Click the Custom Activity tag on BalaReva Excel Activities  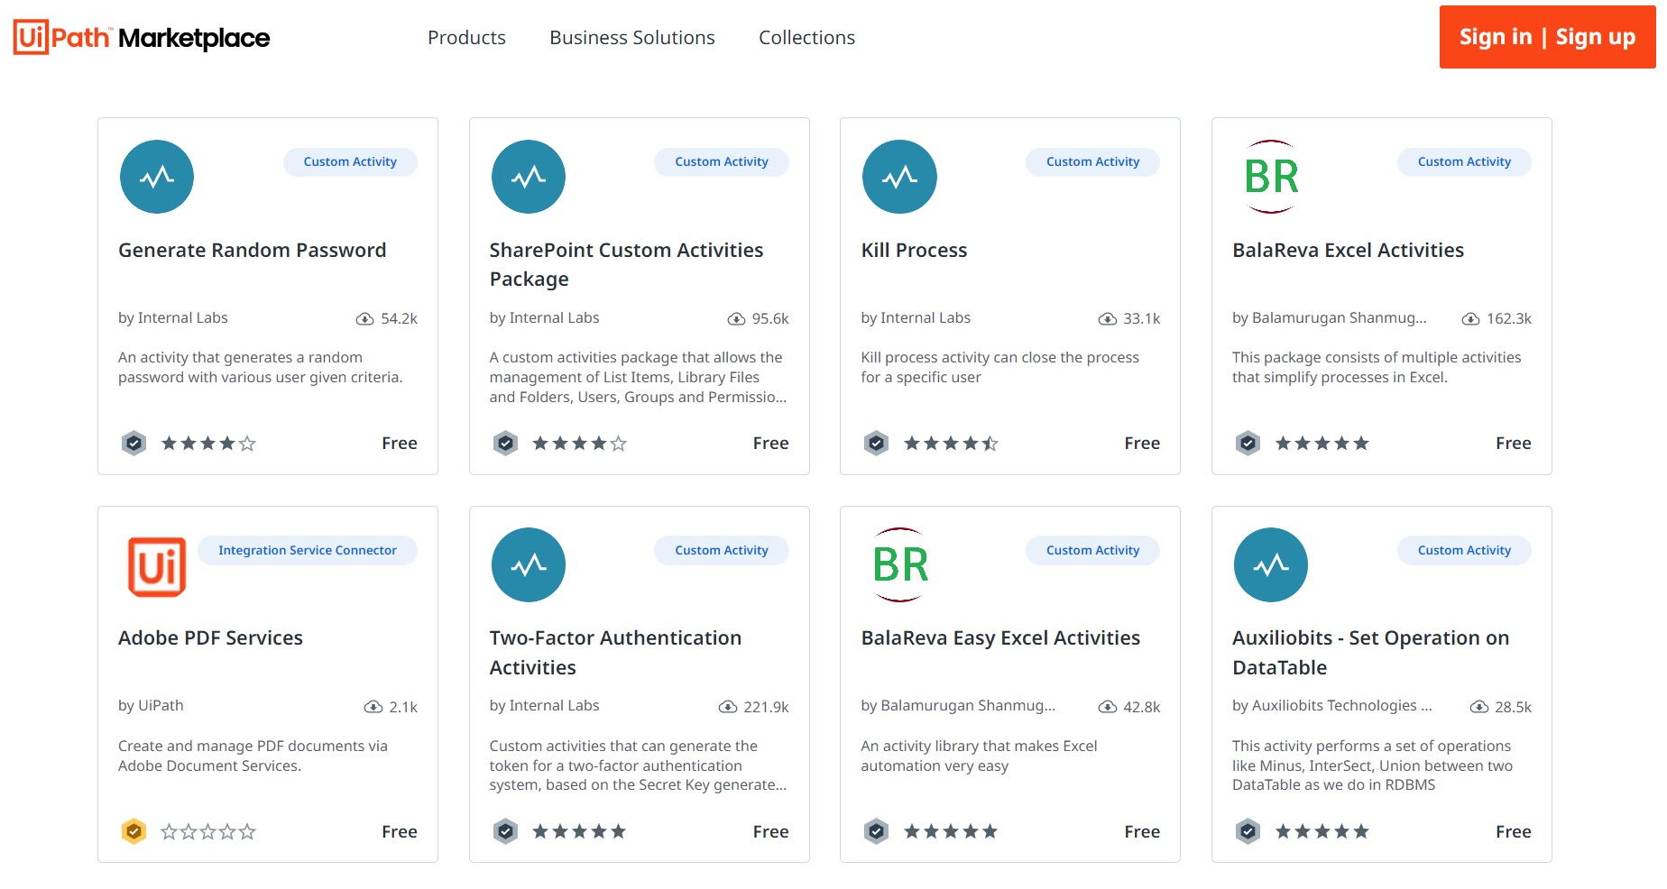1464,162
